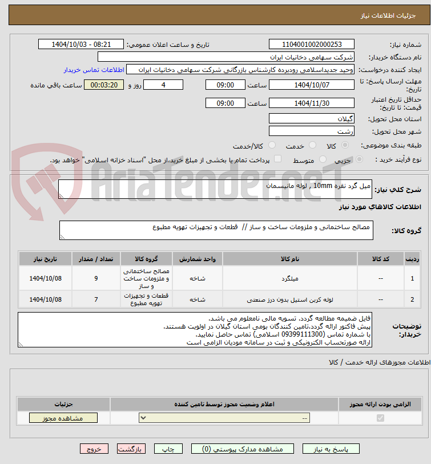
Task: Click the لوله کربن استیل بدون درز صنعتی cell
Action: [290, 299]
